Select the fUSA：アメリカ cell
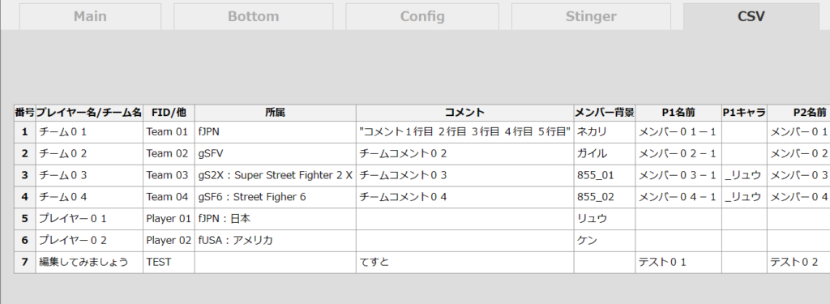The height and width of the screenshot is (304, 830). tap(276, 241)
